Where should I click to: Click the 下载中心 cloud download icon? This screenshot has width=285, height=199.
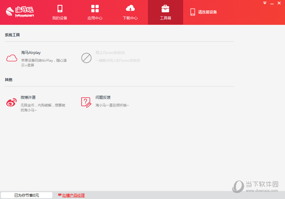tap(130, 8)
